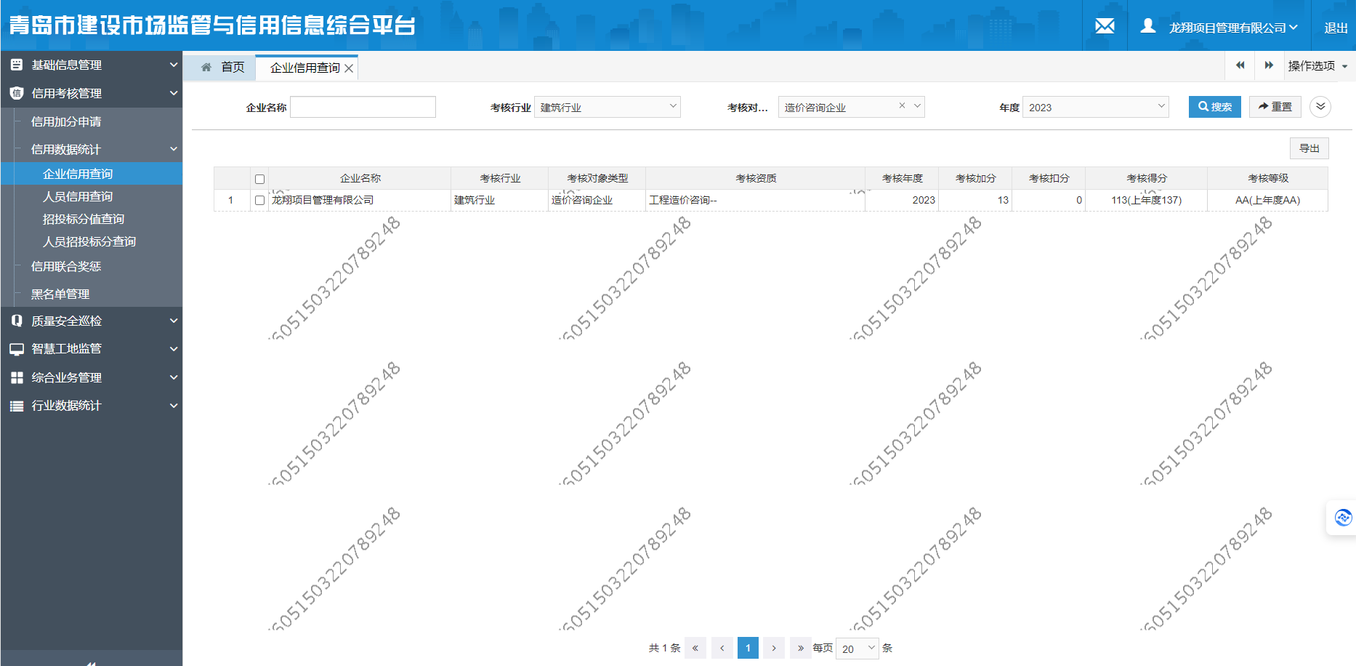Screen dimensions: 1356x666
Task: Click the 导出 export button
Action: (x=1309, y=148)
